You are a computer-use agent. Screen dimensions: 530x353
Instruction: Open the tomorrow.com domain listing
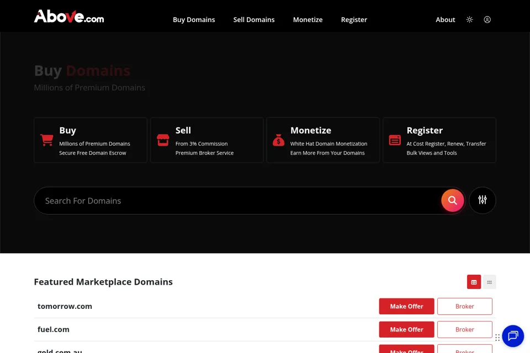click(65, 306)
